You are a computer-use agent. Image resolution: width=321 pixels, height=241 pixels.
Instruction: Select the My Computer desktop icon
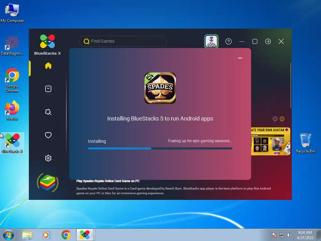[x=12, y=13]
